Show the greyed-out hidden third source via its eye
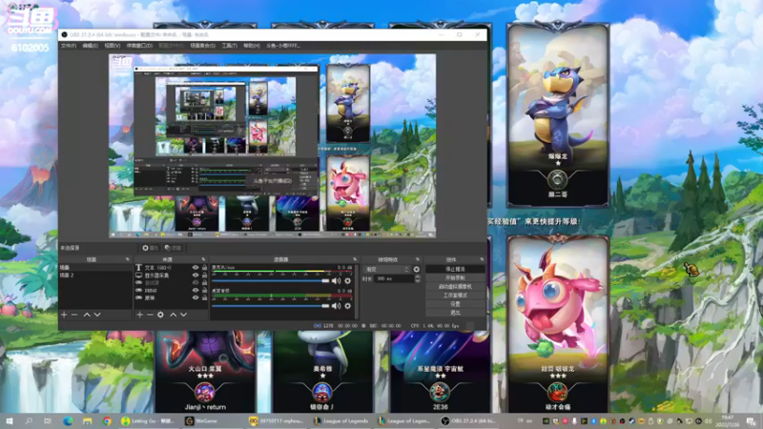 pyautogui.click(x=196, y=282)
